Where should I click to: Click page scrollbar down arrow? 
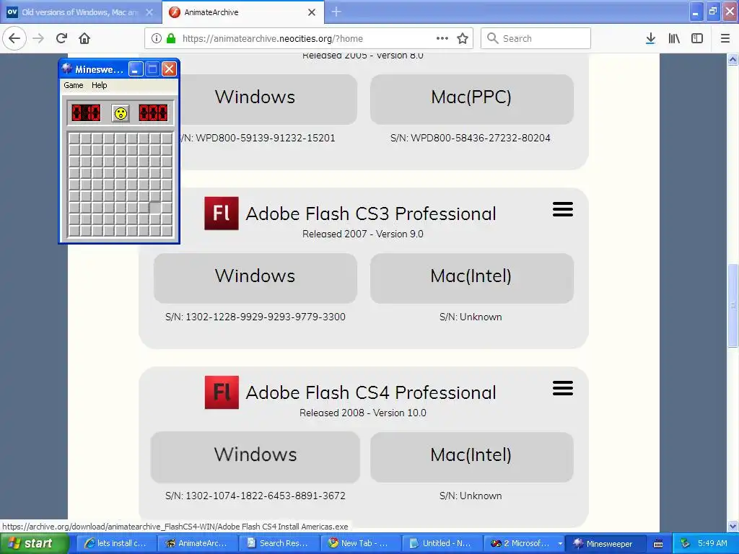click(733, 526)
